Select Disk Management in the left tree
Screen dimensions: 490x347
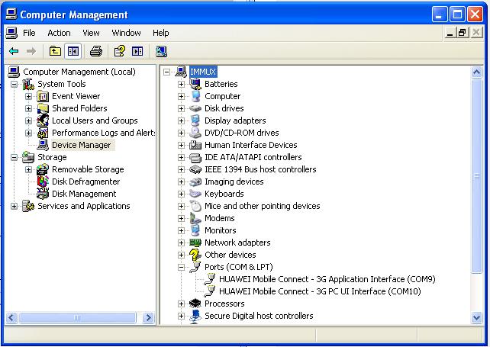coord(84,194)
